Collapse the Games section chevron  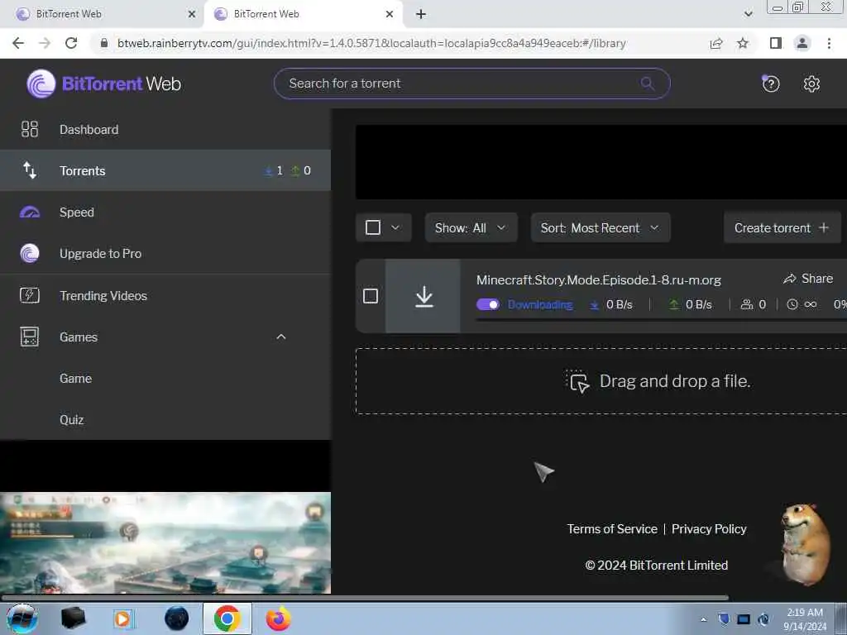tap(281, 337)
